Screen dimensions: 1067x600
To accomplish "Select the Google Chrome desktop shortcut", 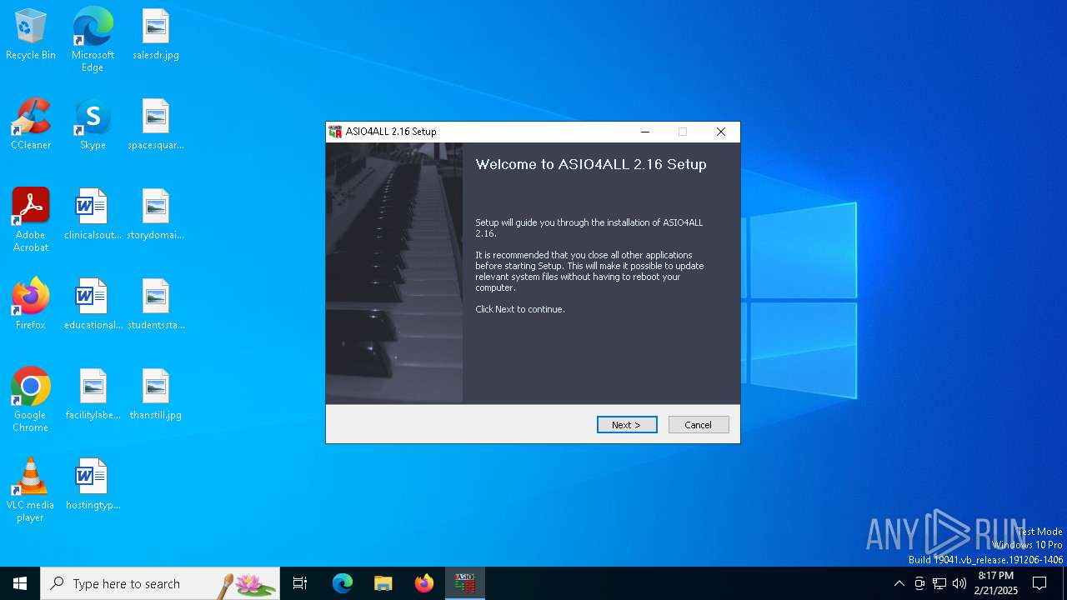I will [x=31, y=400].
